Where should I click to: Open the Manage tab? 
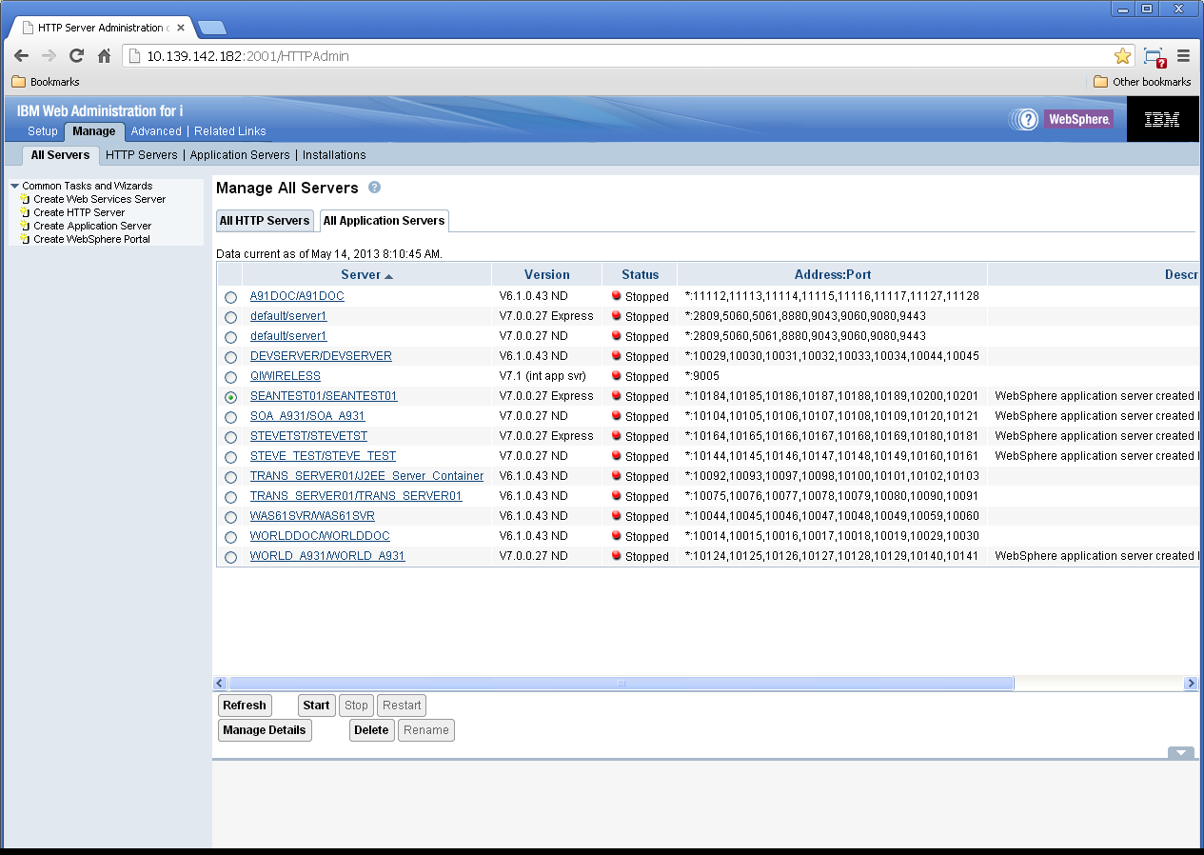click(94, 131)
